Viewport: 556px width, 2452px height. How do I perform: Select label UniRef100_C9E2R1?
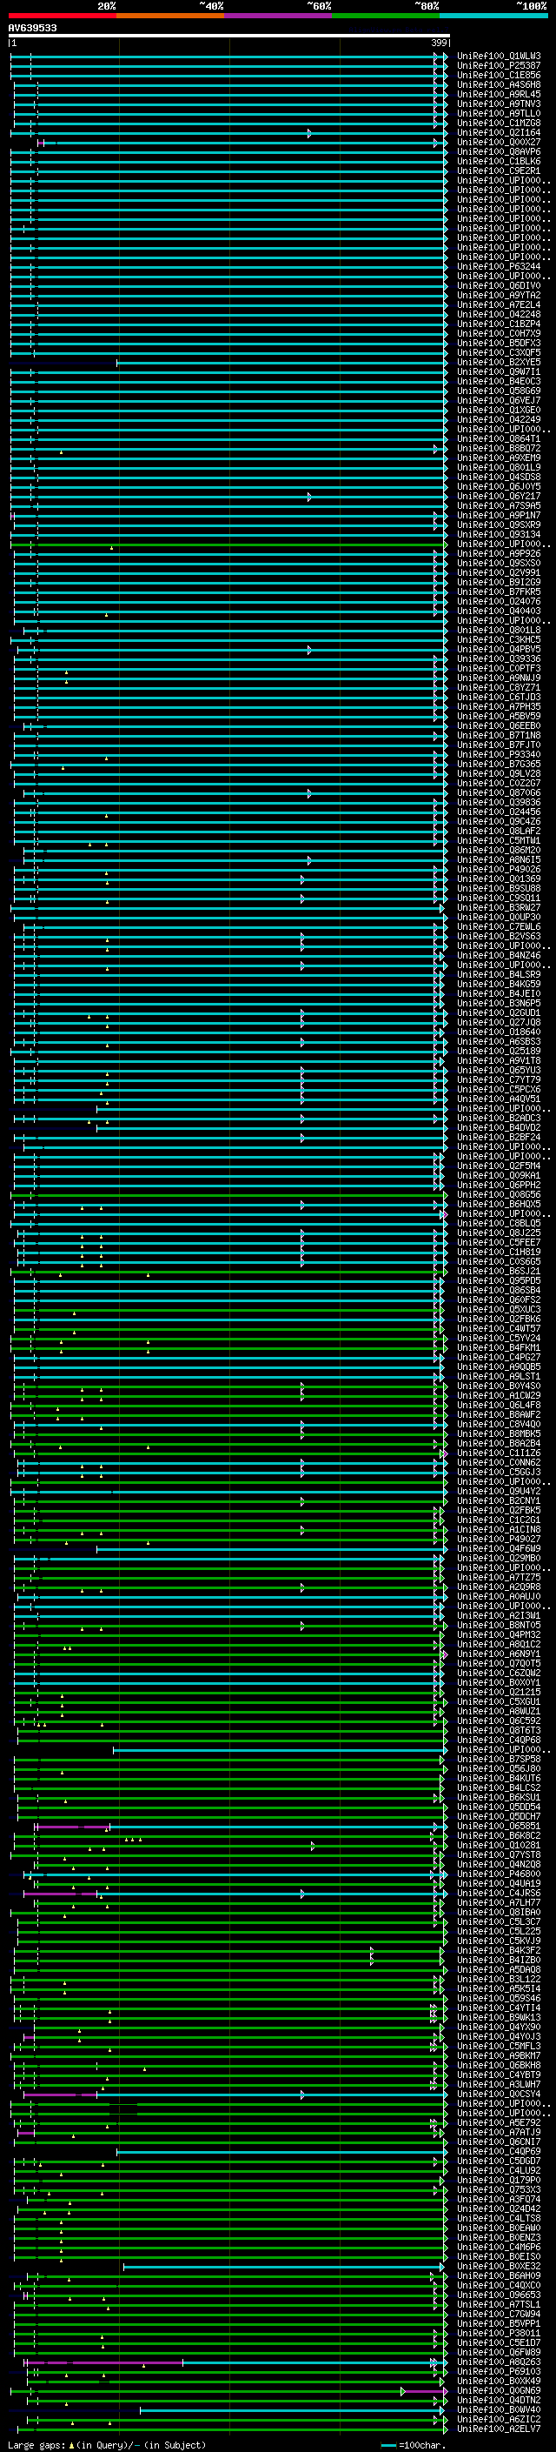point(499,170)
